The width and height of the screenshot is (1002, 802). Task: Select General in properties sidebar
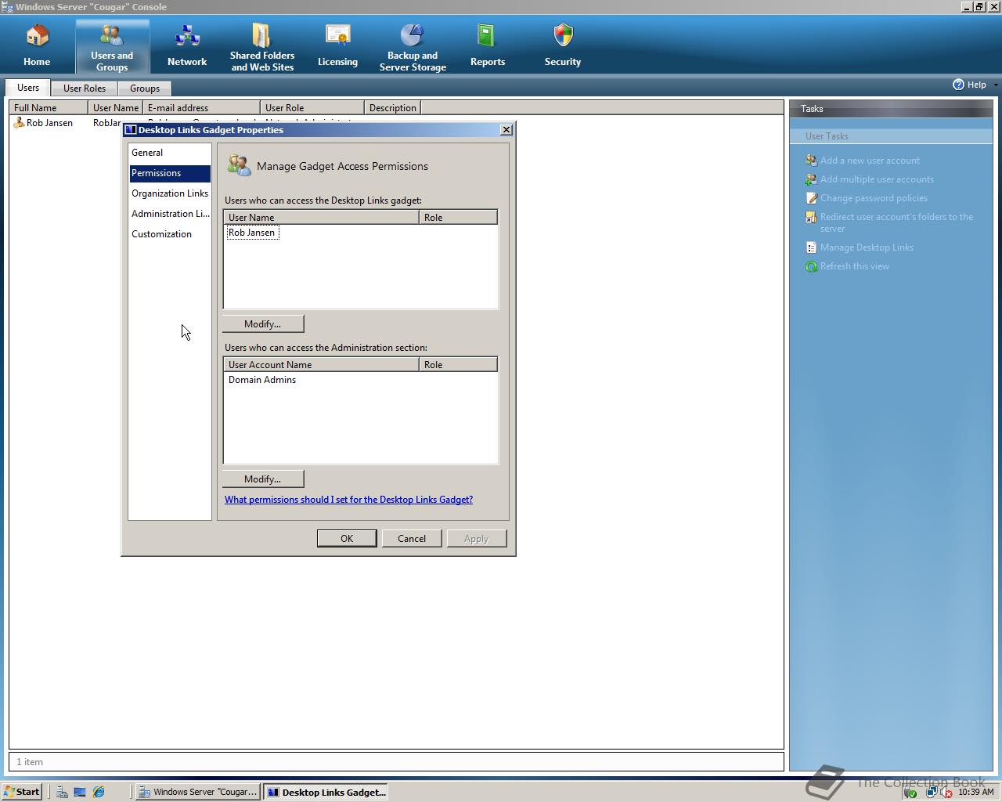[x=170, y=153]
